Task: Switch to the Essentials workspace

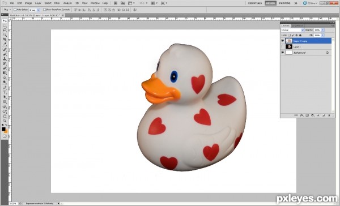Action: click(x=255, y=3)
